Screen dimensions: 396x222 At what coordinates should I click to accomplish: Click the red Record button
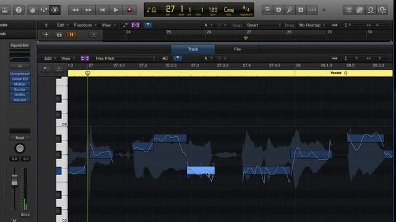[x=129, y=10]
